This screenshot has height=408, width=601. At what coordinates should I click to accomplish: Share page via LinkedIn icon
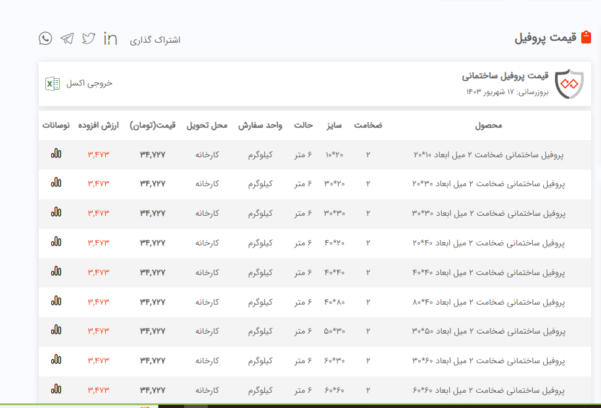[x=110, y=38]
